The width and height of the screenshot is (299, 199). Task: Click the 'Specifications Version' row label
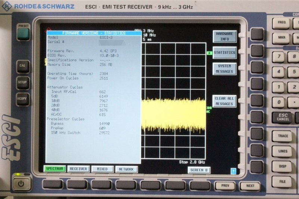click(70, 60)
